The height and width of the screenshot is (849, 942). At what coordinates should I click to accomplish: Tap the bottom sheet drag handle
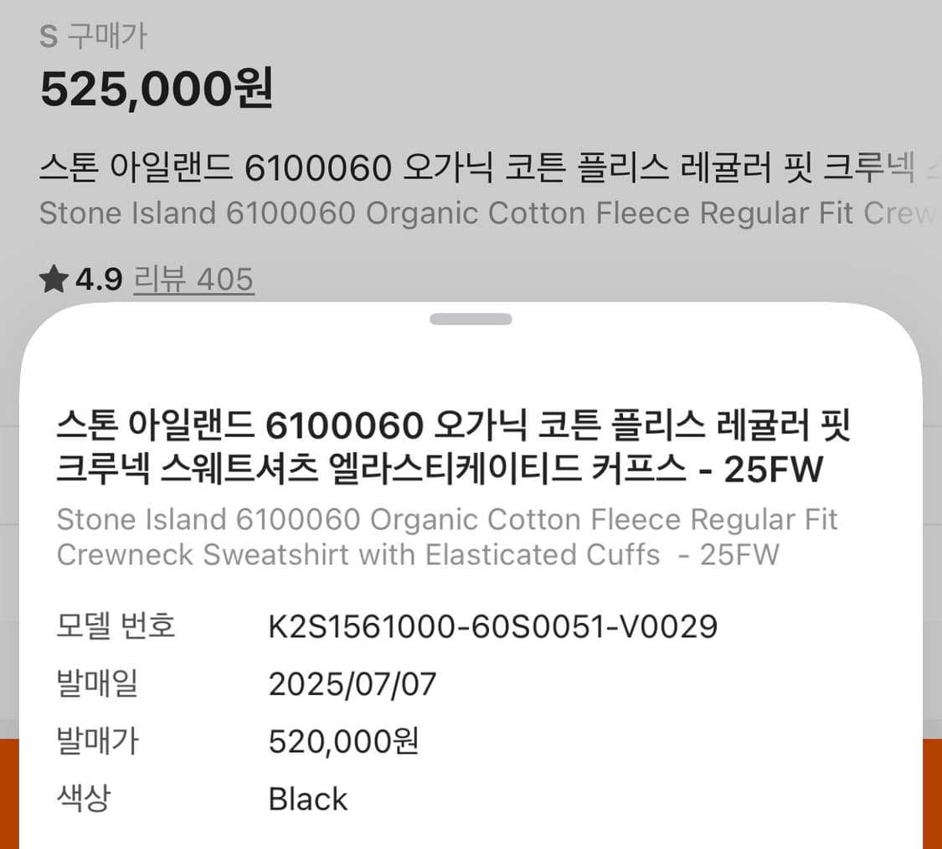coord(471,319)
